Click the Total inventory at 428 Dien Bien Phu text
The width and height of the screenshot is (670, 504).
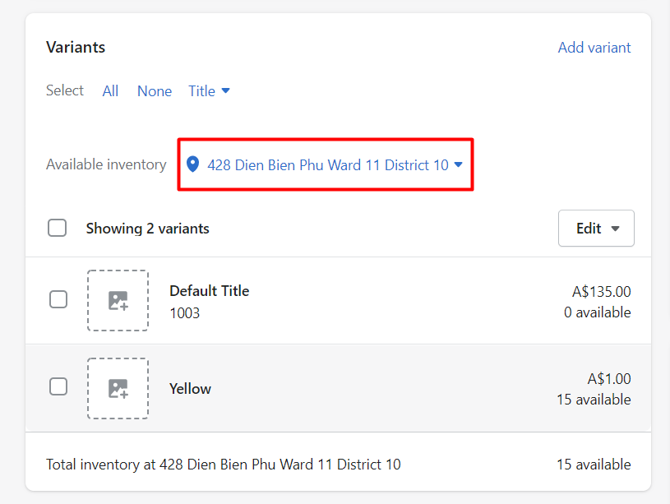point(224,465)
